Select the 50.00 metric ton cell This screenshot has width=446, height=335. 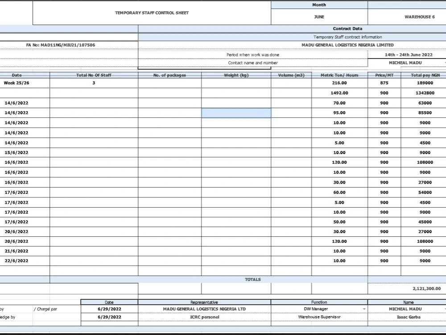(x=339, y=222)
